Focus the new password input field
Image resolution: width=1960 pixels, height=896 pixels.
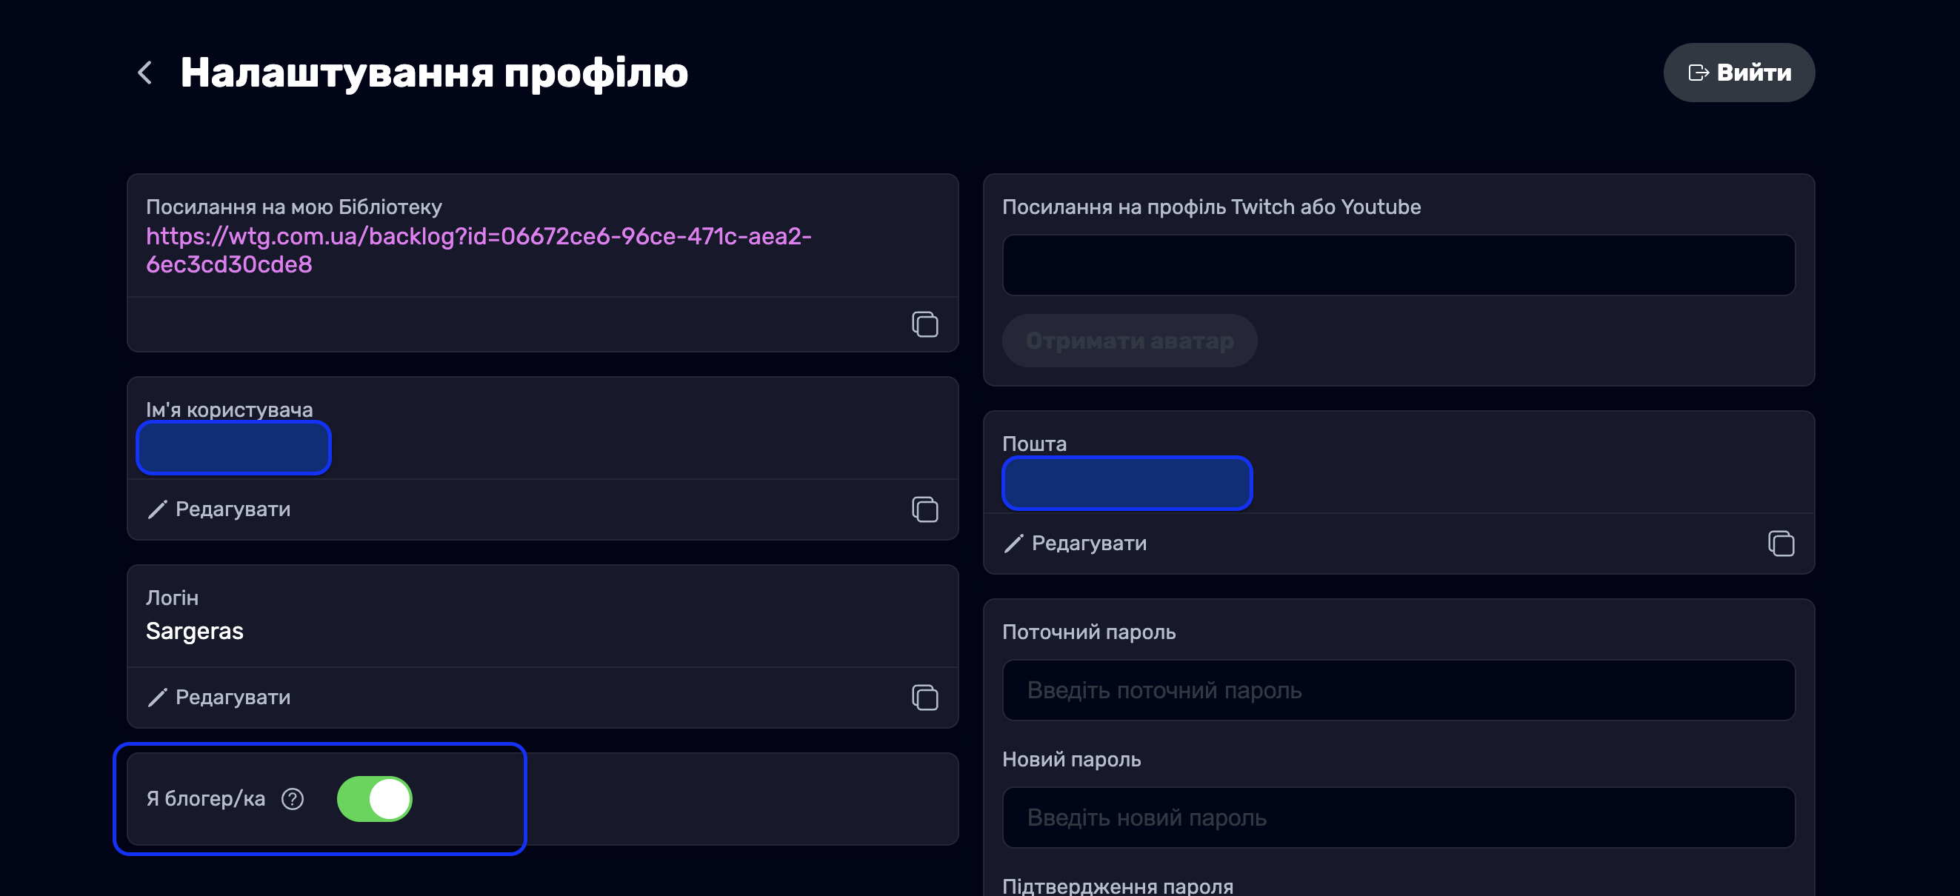[1398, 818]
